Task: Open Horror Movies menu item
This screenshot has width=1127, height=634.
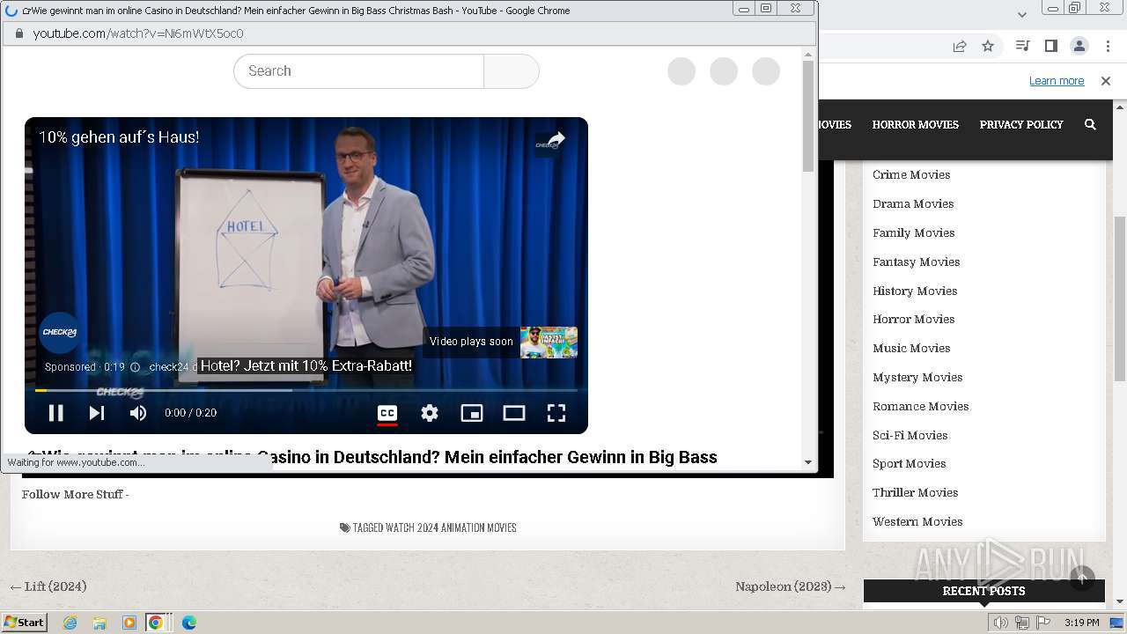Action: coord(915,124)
